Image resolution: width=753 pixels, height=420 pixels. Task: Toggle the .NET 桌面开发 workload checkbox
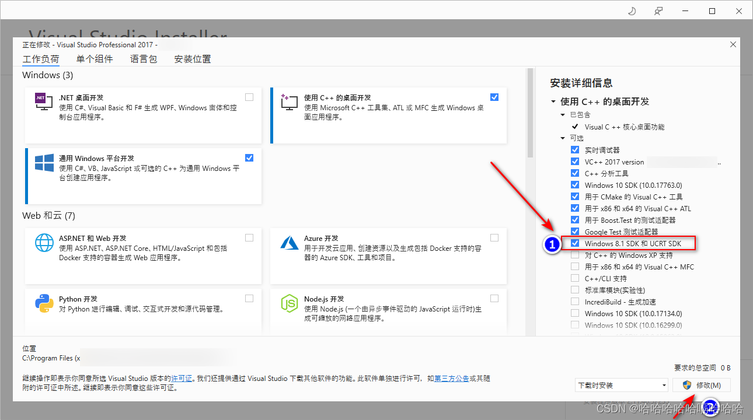(249, 97)
